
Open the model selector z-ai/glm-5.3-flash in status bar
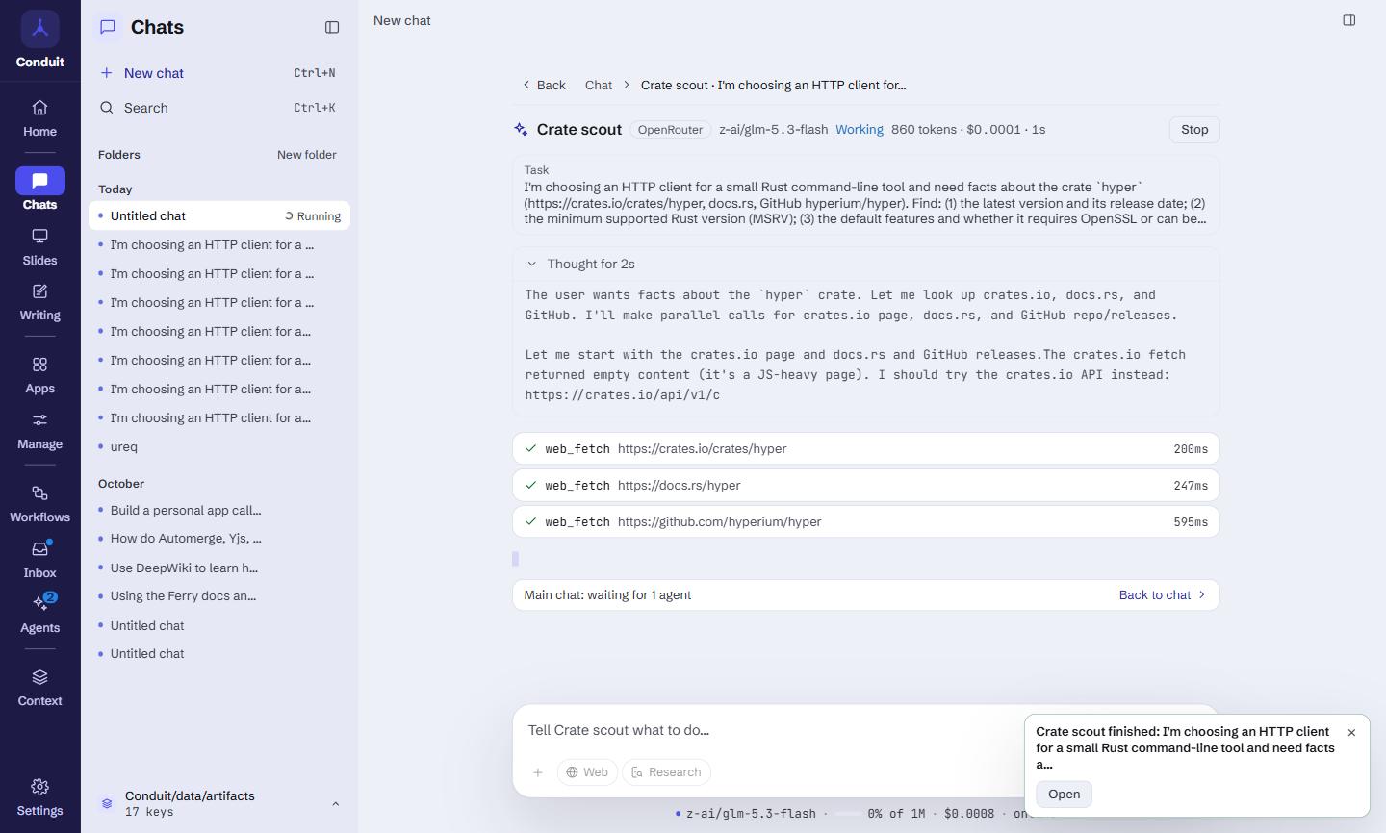pyautogui.click(x=746, y=814)
